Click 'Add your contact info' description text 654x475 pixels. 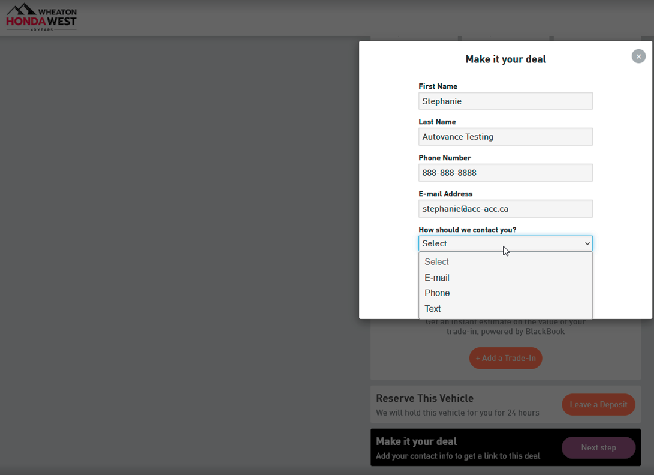tap(458, 456)
